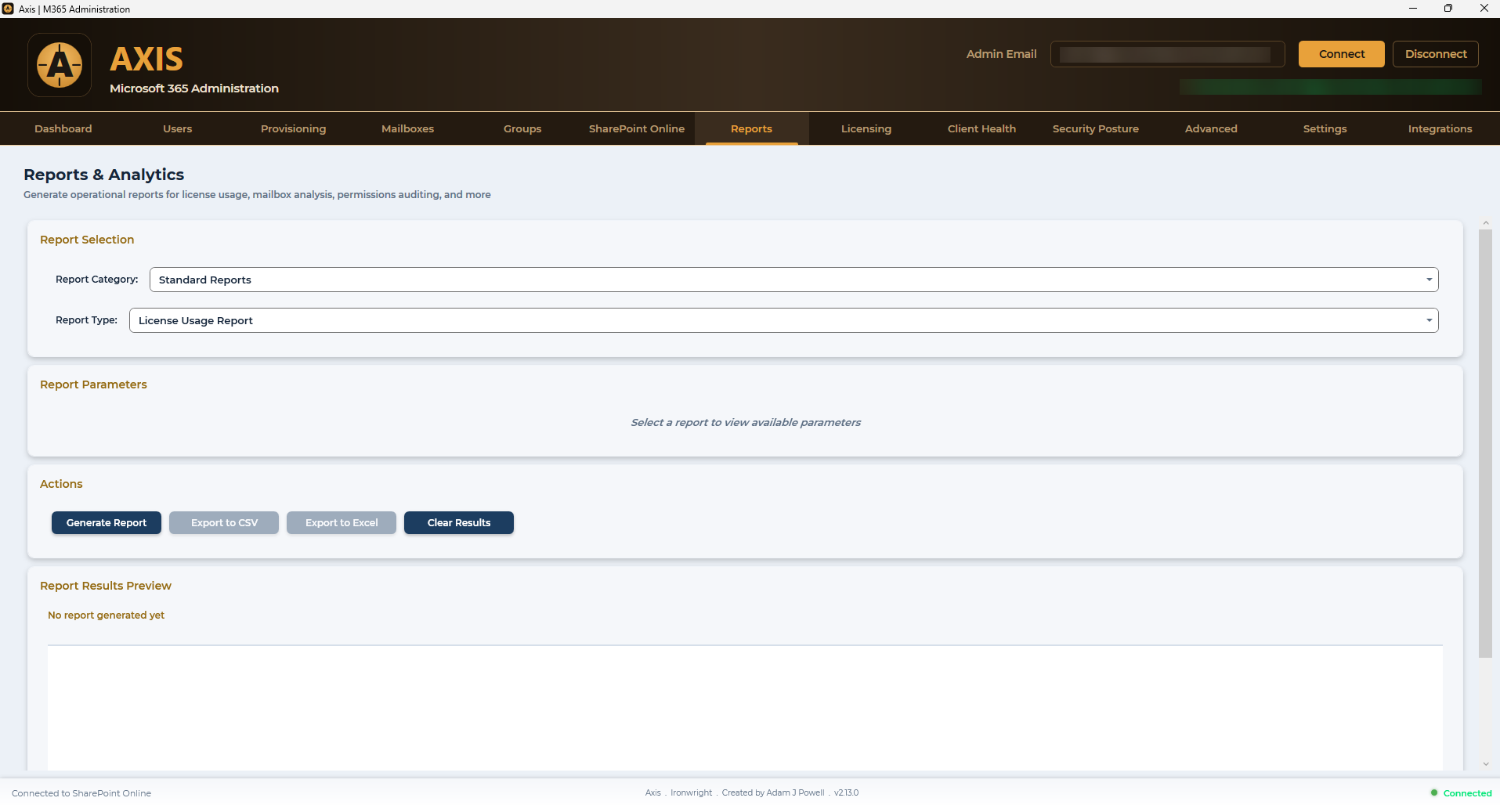Click the 'Actions' heading
This screenshot has height=805, width=1500.
[61, 484]
